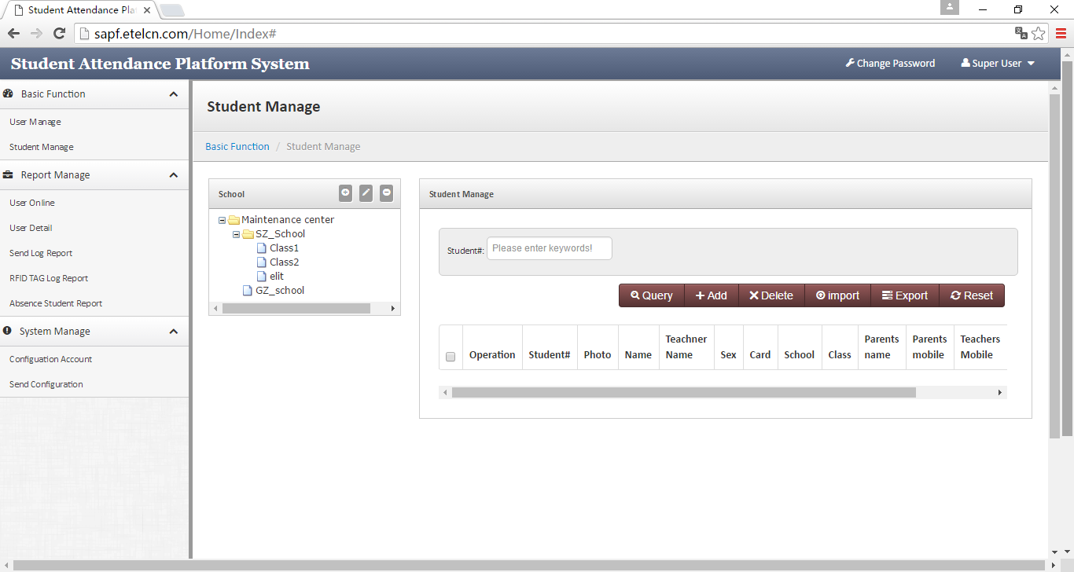Collapse the SZ_School tree node

(237, 234)
